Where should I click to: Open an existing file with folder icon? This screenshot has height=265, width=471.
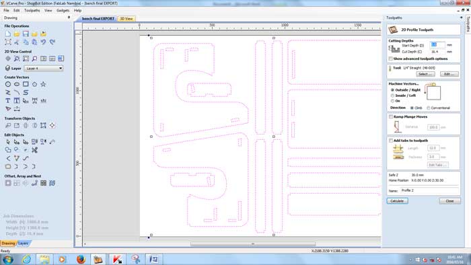(x=17, y=34)
